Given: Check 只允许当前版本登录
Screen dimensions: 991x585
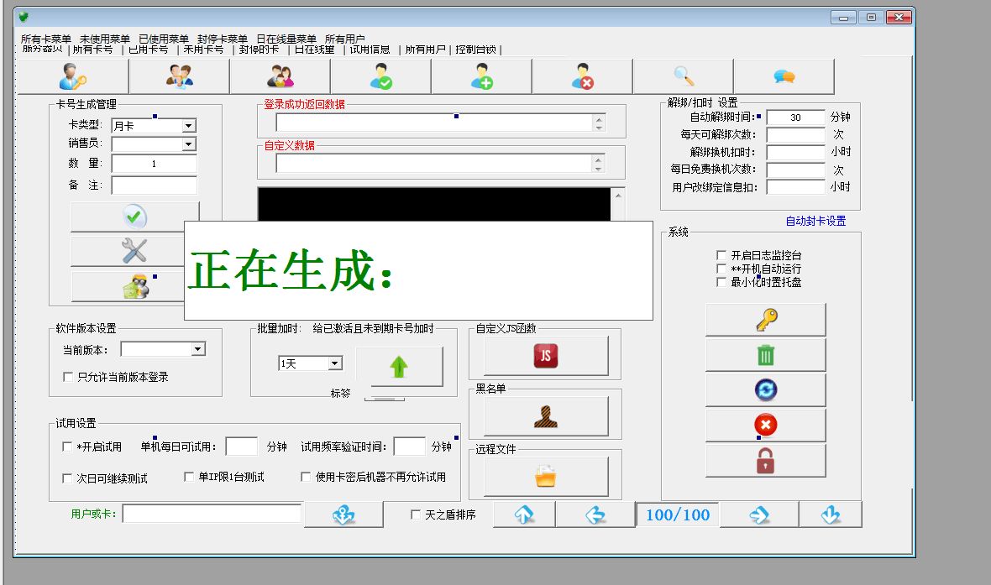Looking at the screenshot, I should (68, 377).
